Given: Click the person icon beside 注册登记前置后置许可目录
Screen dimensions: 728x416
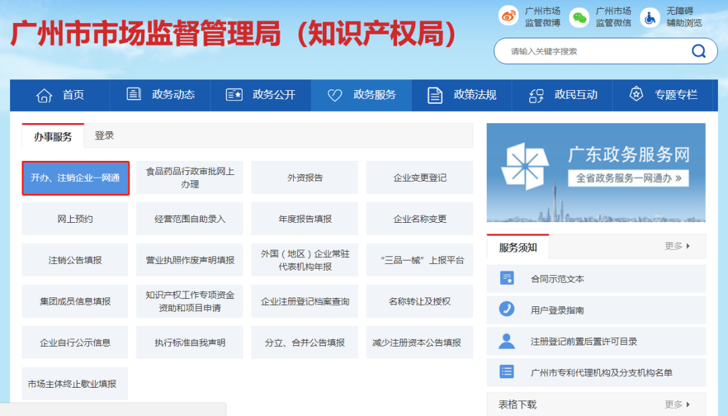Looking at the screenshot, I should (x=507, y=341).
